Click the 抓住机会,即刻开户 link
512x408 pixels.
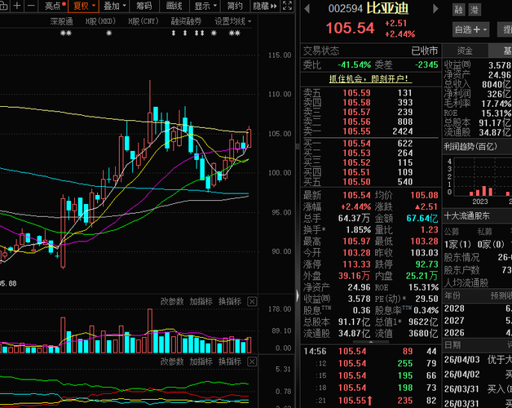[369, 79]
